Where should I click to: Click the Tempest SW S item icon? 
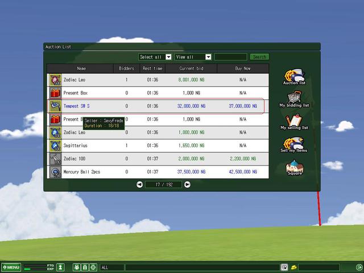(x=55, y=106)
